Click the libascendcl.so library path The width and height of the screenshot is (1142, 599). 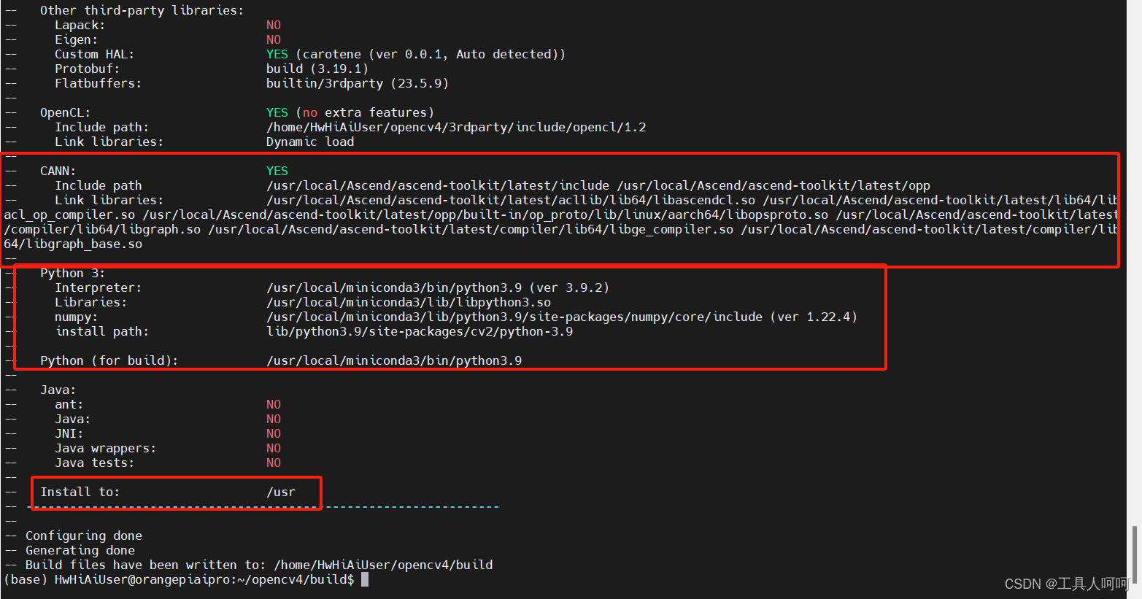click(511, 200)
